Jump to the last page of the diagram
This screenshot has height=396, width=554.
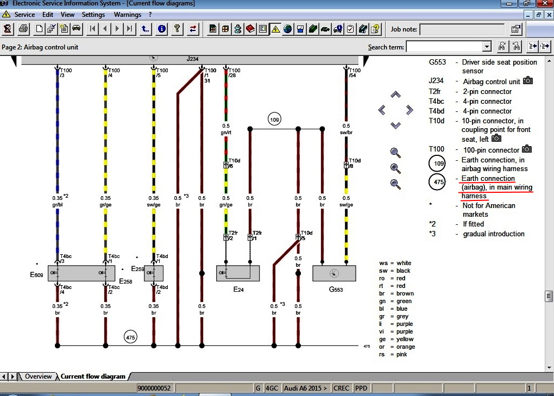coord(130,29)
